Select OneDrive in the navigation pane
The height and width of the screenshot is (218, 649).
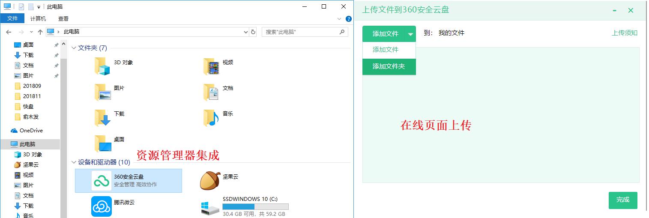pos(27,131)
